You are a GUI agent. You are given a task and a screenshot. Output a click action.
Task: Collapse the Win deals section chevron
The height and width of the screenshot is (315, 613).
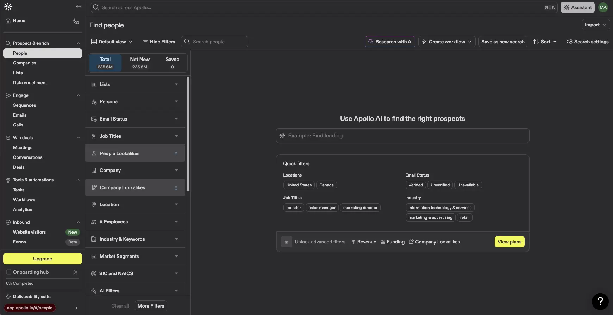coord(78,138)
